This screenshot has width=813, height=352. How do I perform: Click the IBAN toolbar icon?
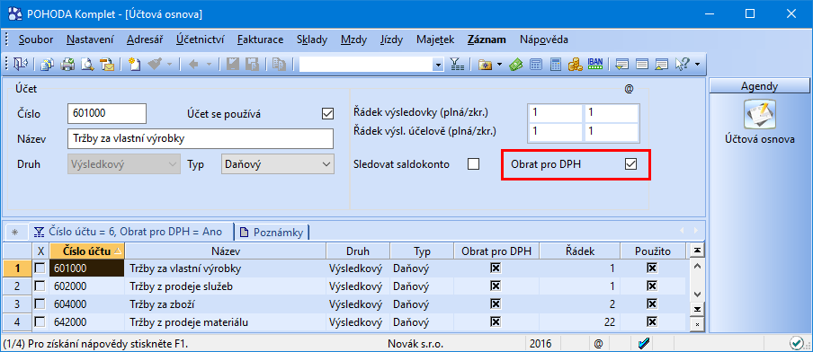595,64
